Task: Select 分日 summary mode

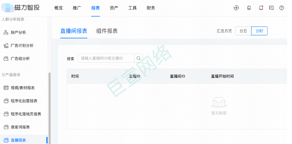Action: click(243, 31)
